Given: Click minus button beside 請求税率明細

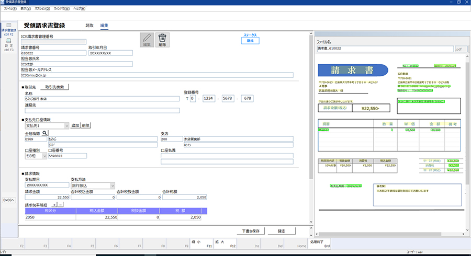Looking at the screenshot, I should tap(60, 205).
